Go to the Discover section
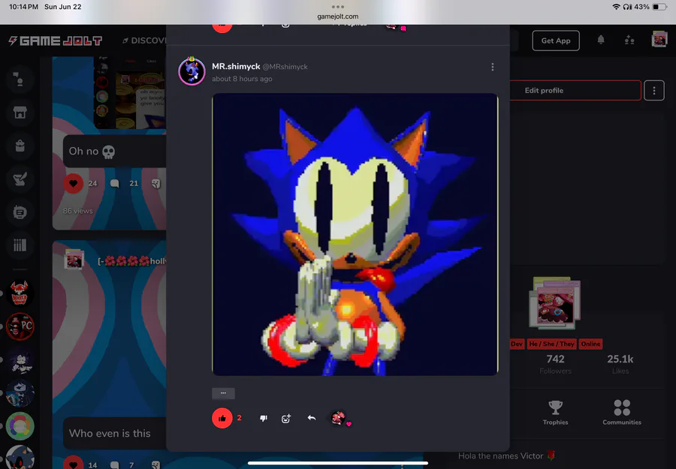The image size is (676, 469). pyautogui.click(x=144, y=41)
